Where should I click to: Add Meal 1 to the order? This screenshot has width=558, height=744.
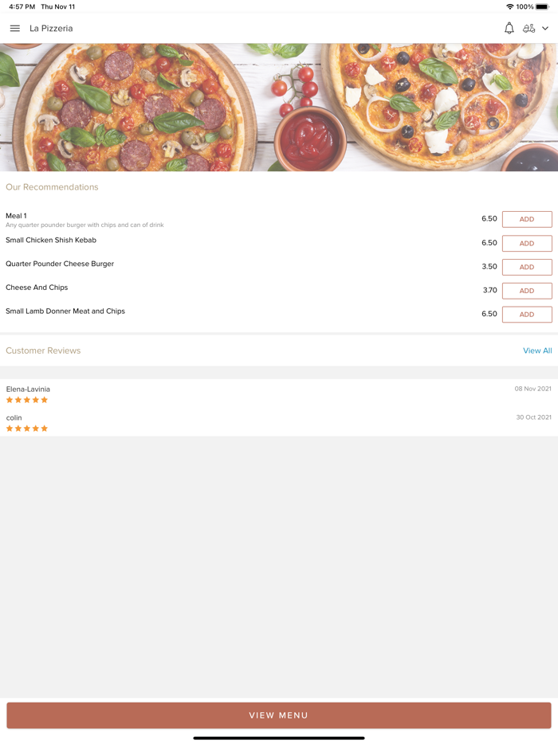526,219
